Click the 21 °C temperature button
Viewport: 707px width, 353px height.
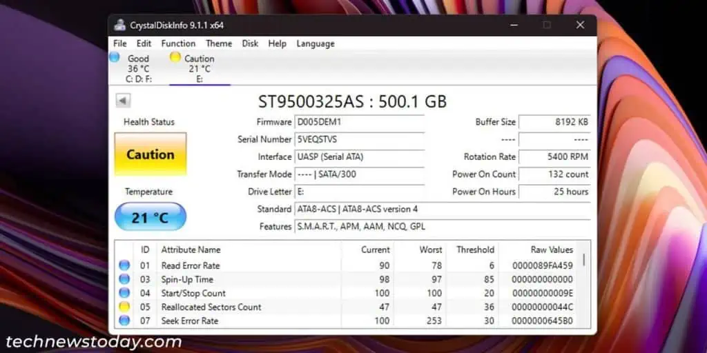[x=150, y=217]
